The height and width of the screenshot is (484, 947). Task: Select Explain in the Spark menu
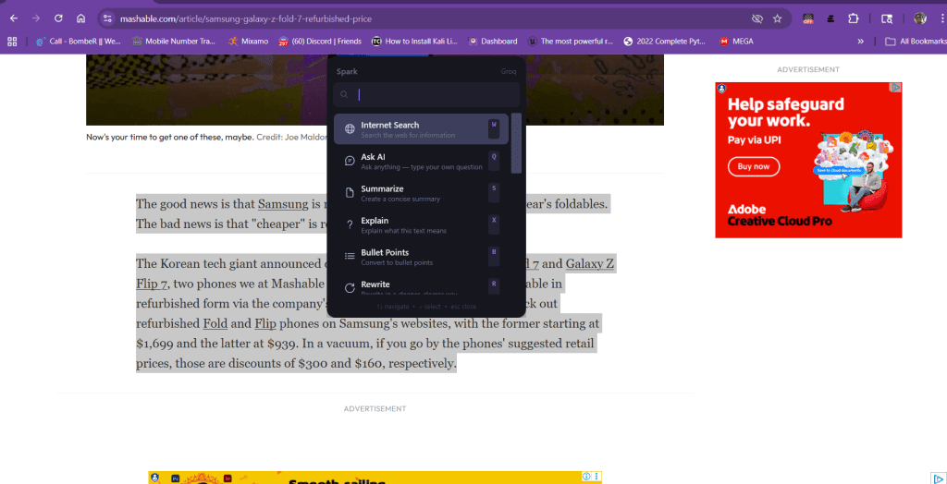click(421, 225)
